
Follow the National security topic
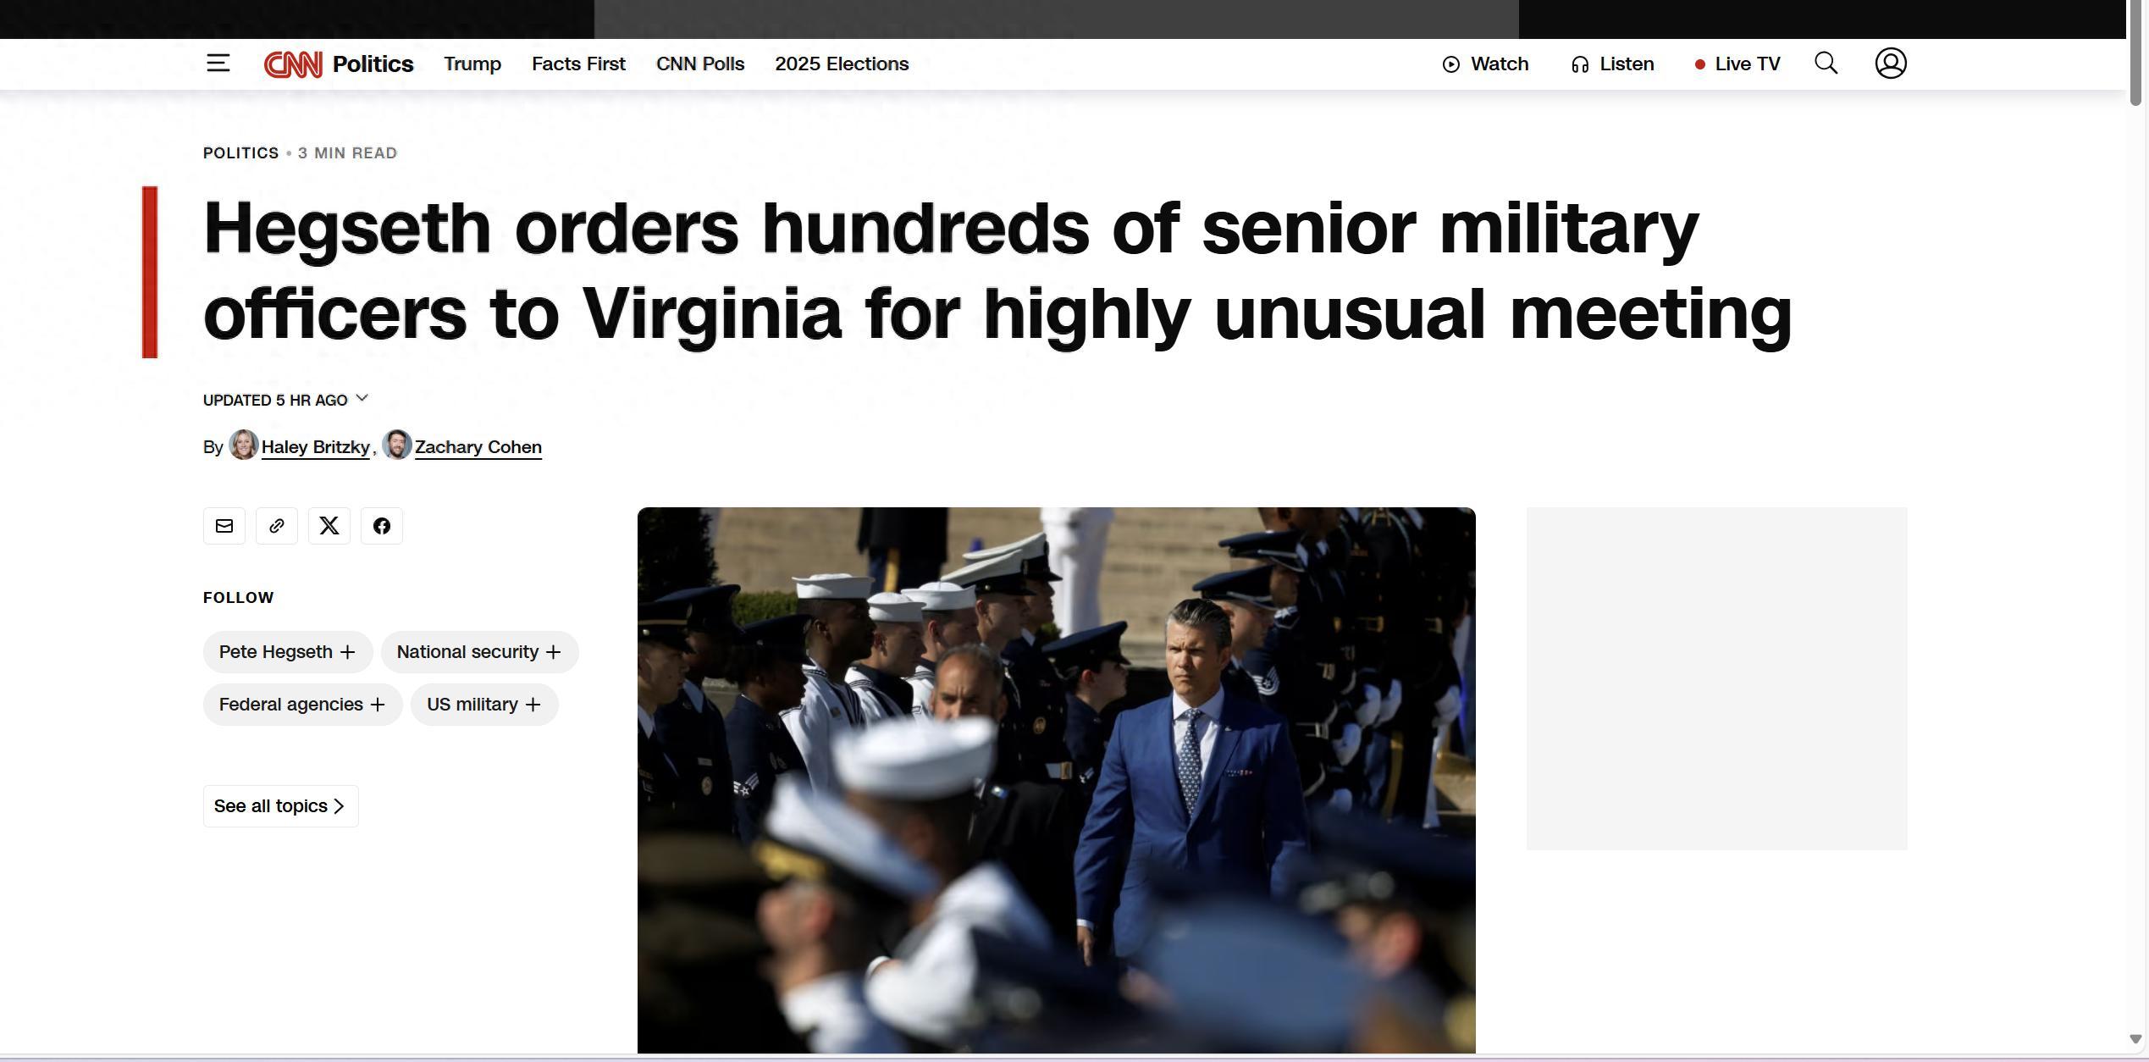(x=479, y=652)
